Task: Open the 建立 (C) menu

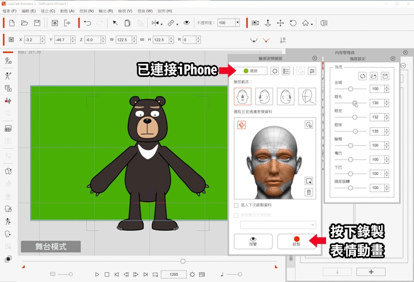Action: click(48, 11)
